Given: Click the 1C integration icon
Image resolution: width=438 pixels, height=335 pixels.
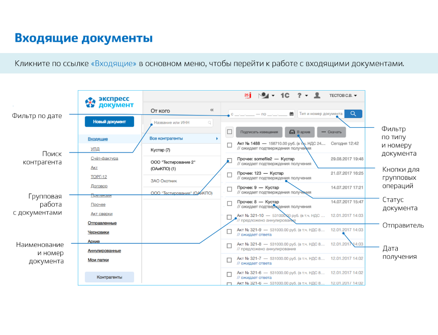Looking at the screenshot, I should pos(285,95).
